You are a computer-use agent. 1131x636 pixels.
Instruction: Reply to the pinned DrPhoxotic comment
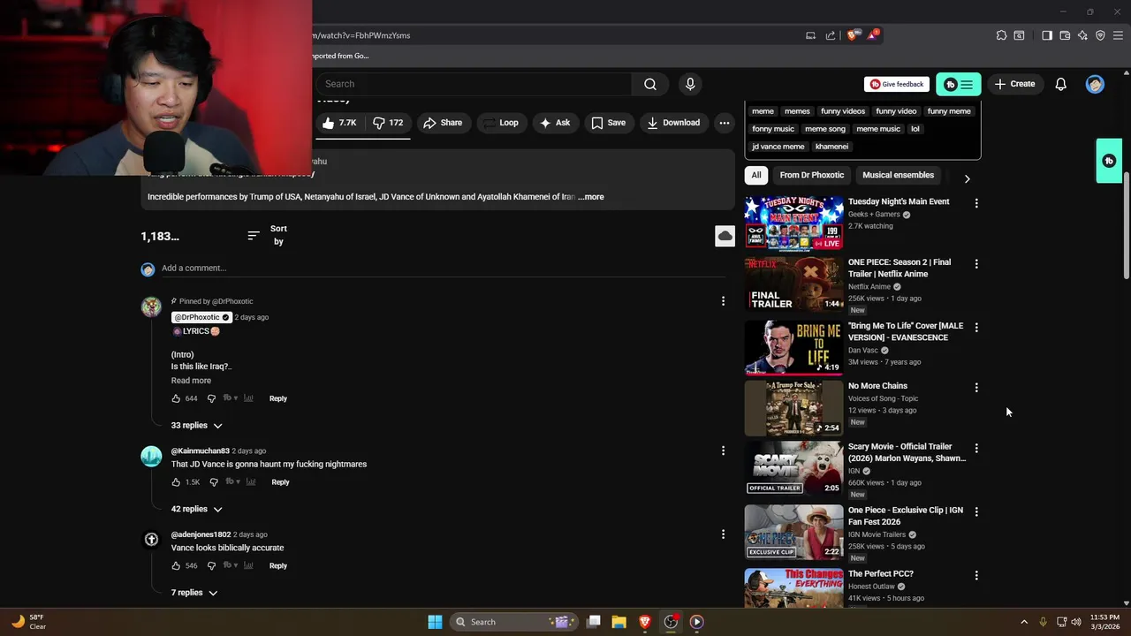278,398
